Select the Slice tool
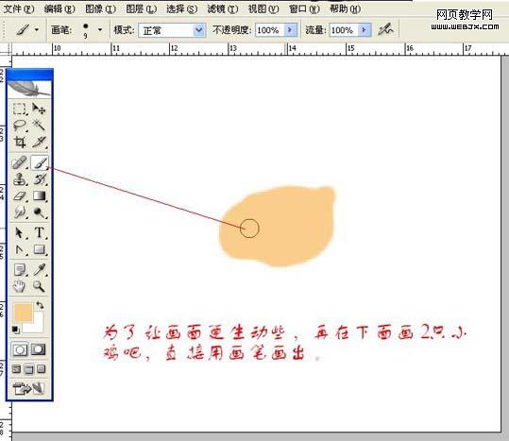Viewport: 509px width, 441px height. click(39, 143)
